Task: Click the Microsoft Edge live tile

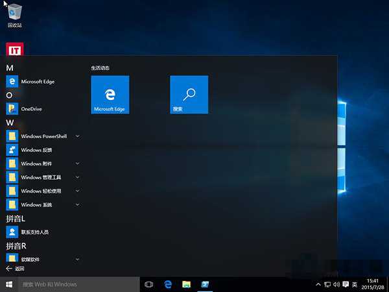Action: (110, 95)
